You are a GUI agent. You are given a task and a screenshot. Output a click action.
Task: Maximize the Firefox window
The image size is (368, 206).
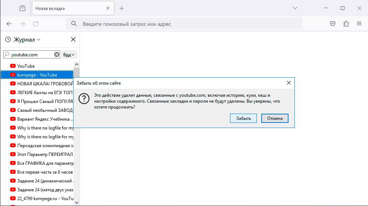click(342, 8)
